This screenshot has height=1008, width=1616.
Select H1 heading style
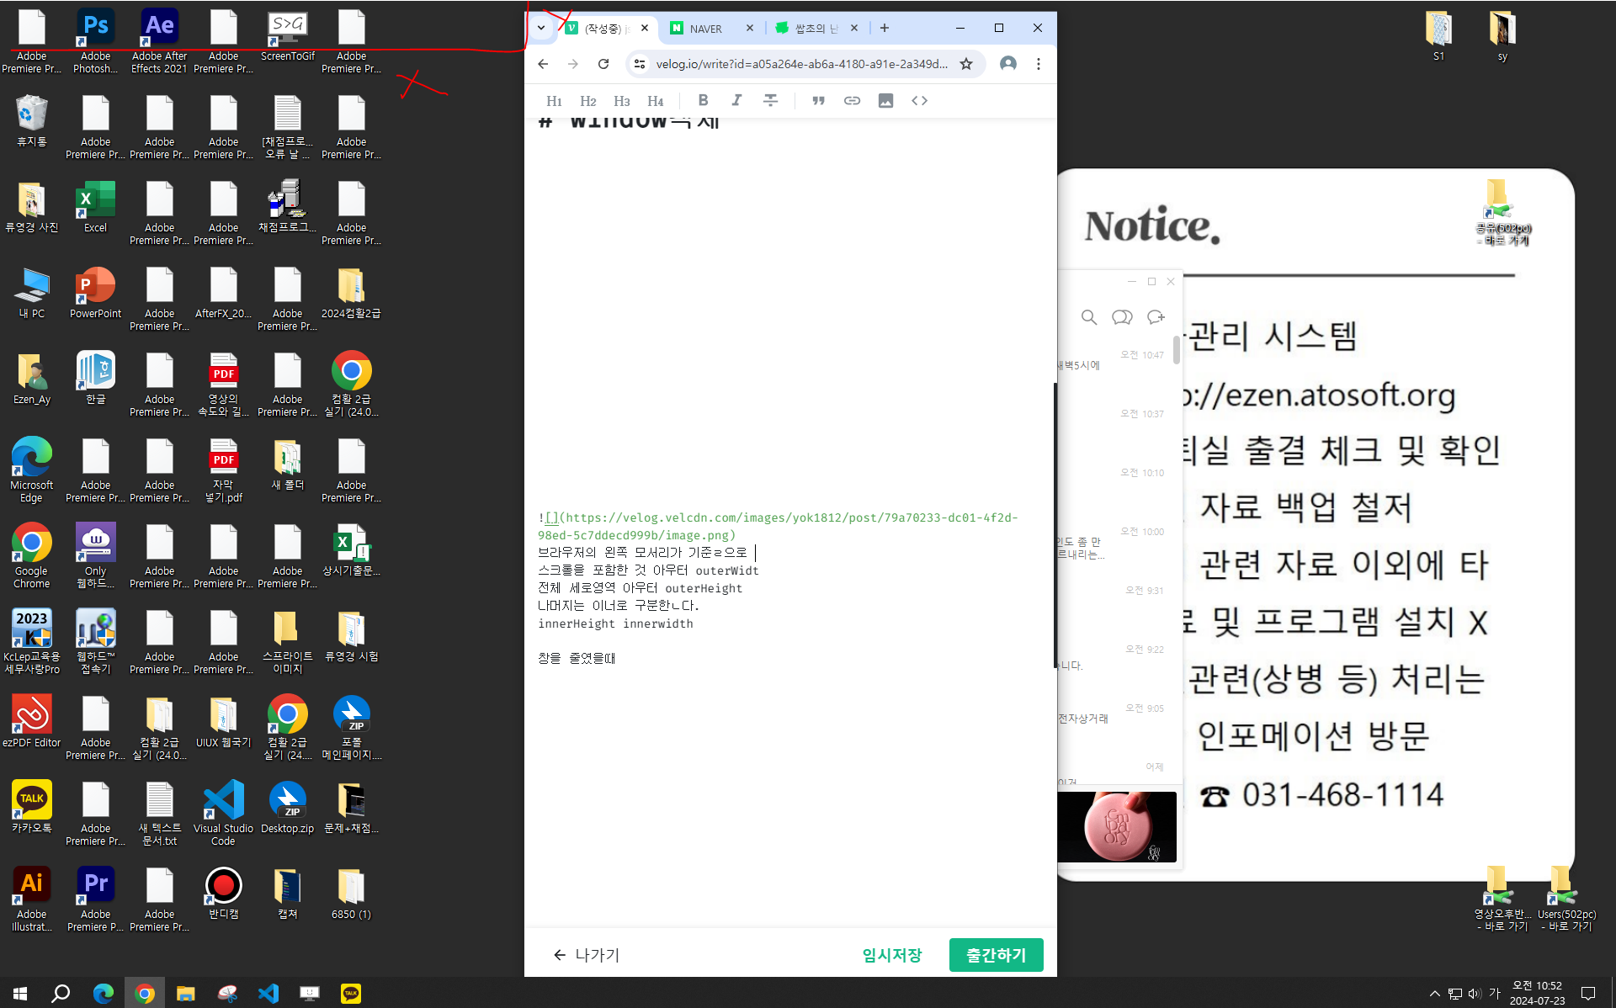(554, 101)
